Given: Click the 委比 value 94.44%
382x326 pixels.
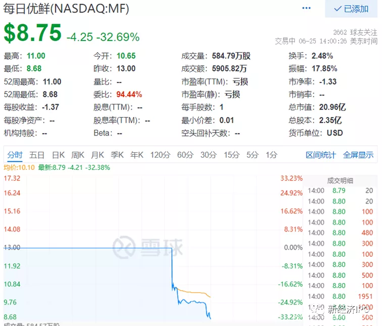Looking at the screenshot, I should click(129, 95).
